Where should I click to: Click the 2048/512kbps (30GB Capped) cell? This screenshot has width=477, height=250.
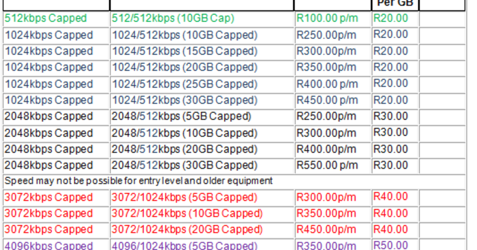tap(184, 165)
